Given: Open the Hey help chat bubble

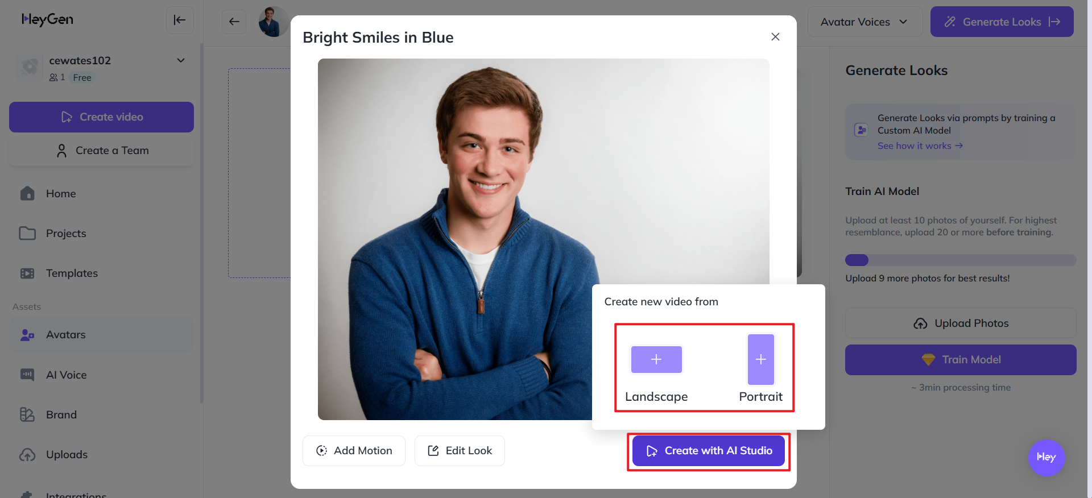Looking at the screenshot, I should pyautogui.click(x=1046, y=458).
